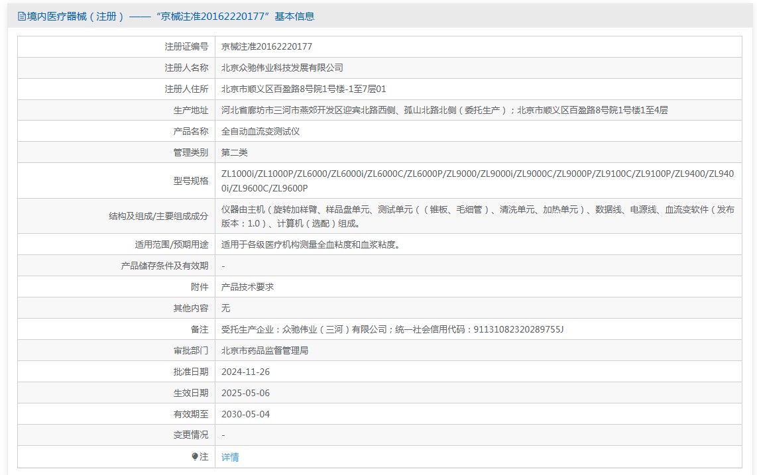757x475 pixels.
Task: Click the 产品储存条件及有效期 label
Action: click(164, 266)
